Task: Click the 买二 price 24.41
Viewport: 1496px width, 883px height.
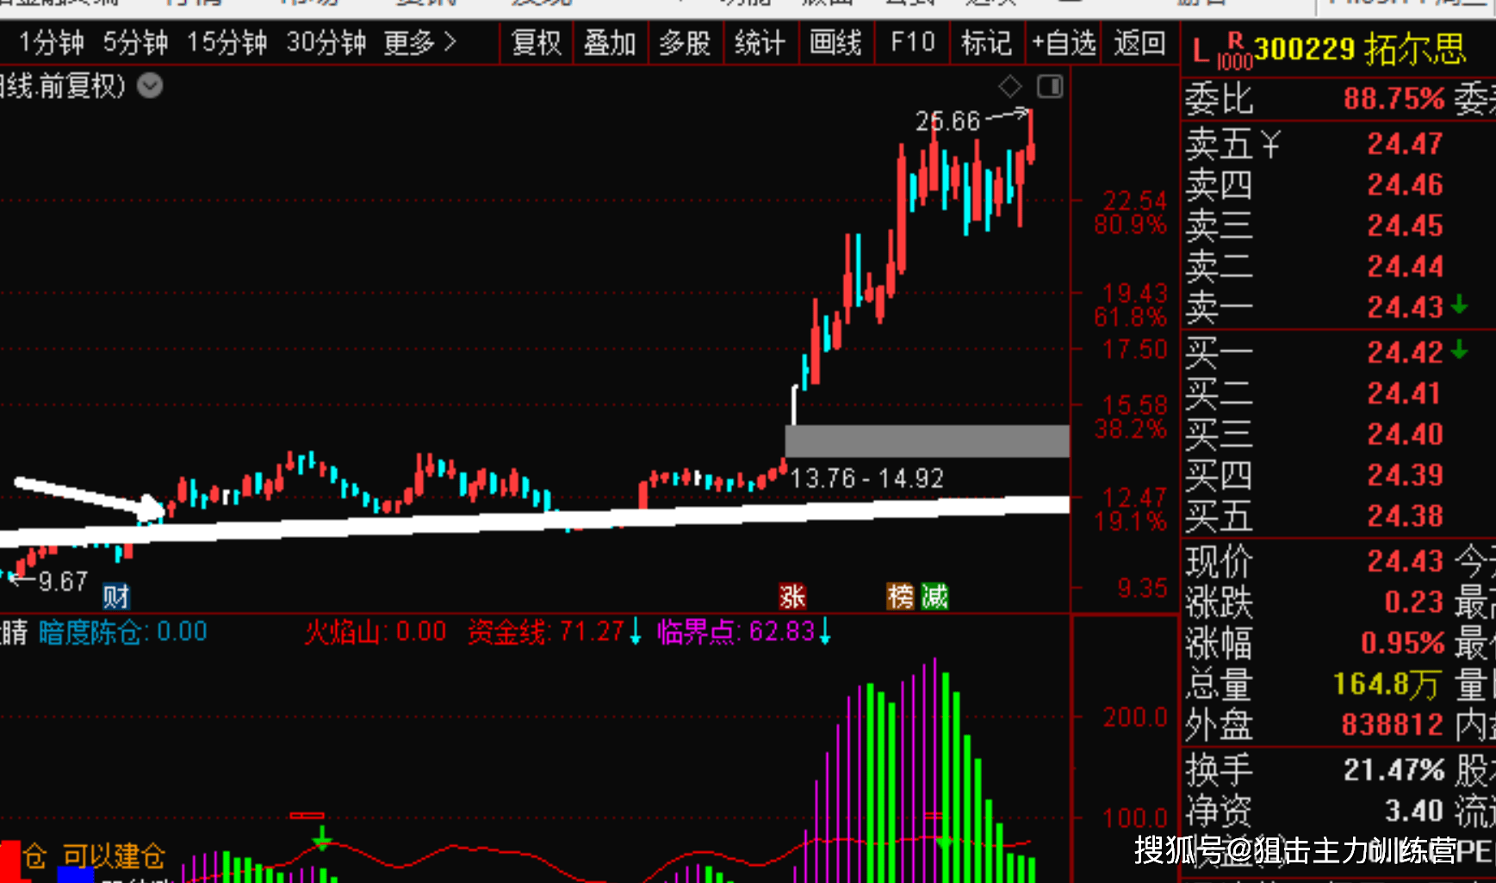Action: coord(1405,393)
